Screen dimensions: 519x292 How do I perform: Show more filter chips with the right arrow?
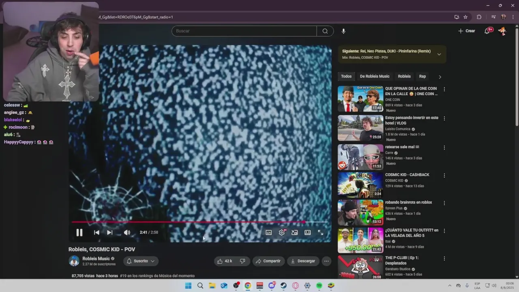click(x=440, y=77)
